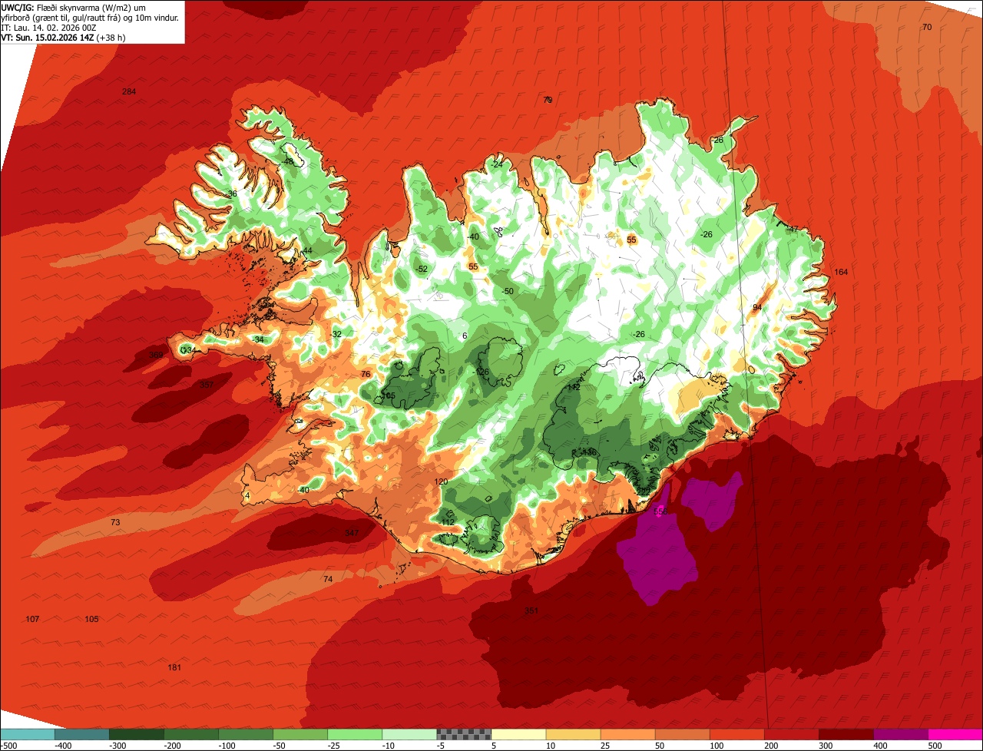Click the value 36 in the Westfjords
This screenshot has height=751, width=983.
[x=232, y=194]
